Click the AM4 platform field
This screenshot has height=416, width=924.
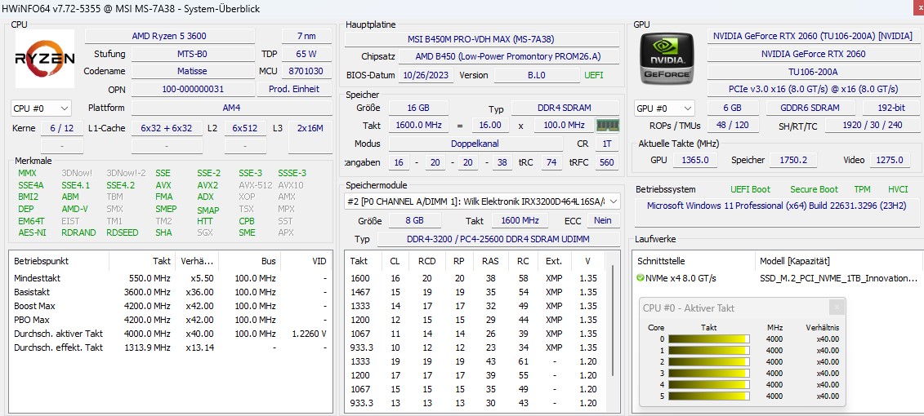231,108
